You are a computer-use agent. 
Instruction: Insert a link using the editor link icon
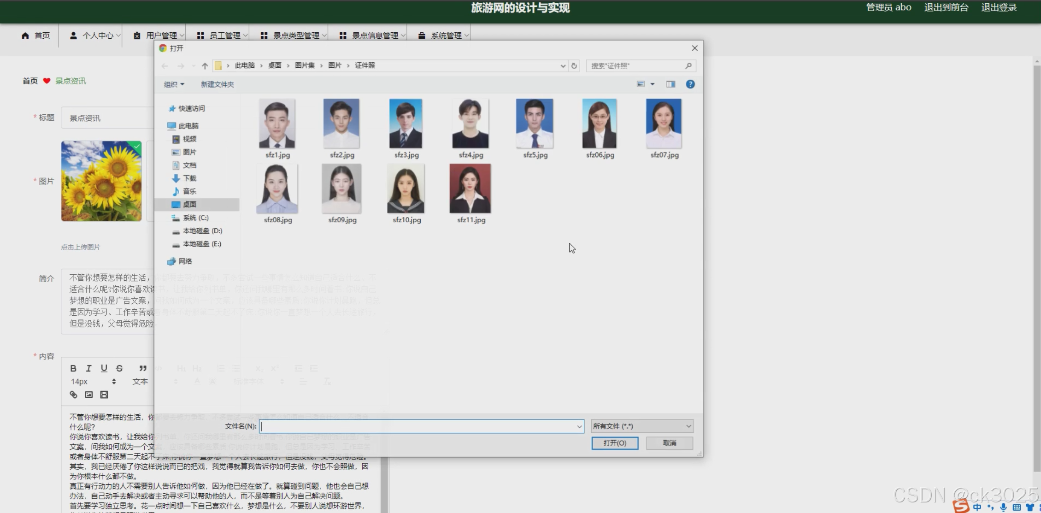point(73,395)
